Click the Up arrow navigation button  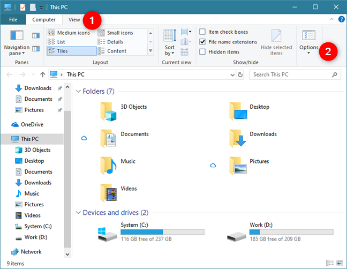click(42, 74)
